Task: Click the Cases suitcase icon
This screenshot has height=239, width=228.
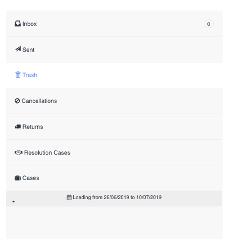Action: [x=17, y=178]
